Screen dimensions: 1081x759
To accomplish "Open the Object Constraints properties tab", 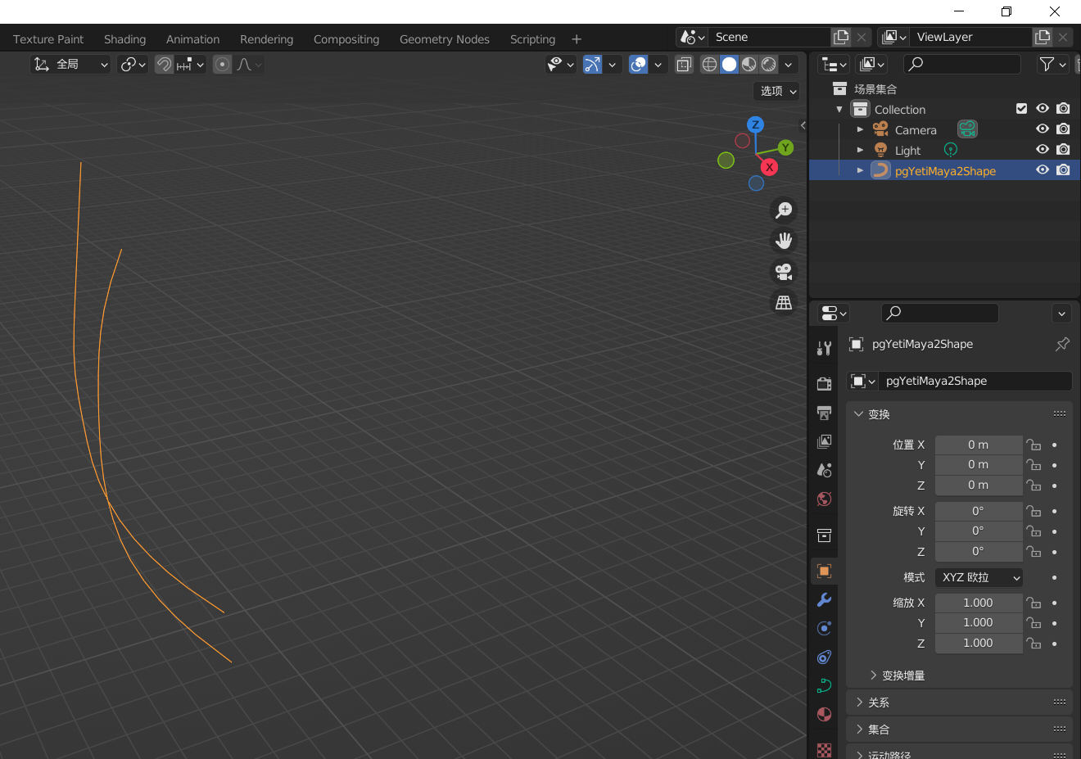I will point(824,657).
